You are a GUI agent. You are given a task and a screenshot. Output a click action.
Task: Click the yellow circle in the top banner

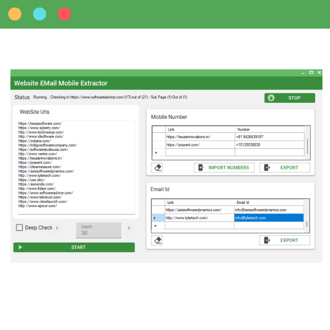point(15,14)
